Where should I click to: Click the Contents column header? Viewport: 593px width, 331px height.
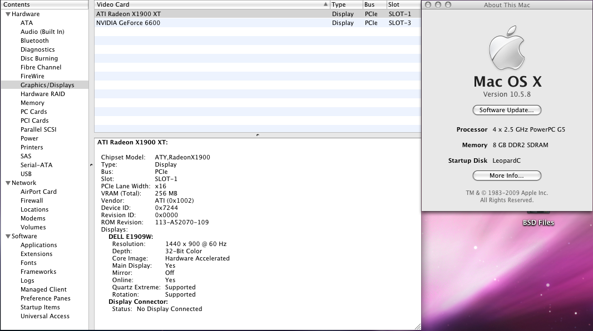click(45, 4)
